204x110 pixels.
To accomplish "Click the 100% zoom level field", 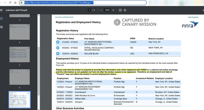I will [x=107, y=10].
